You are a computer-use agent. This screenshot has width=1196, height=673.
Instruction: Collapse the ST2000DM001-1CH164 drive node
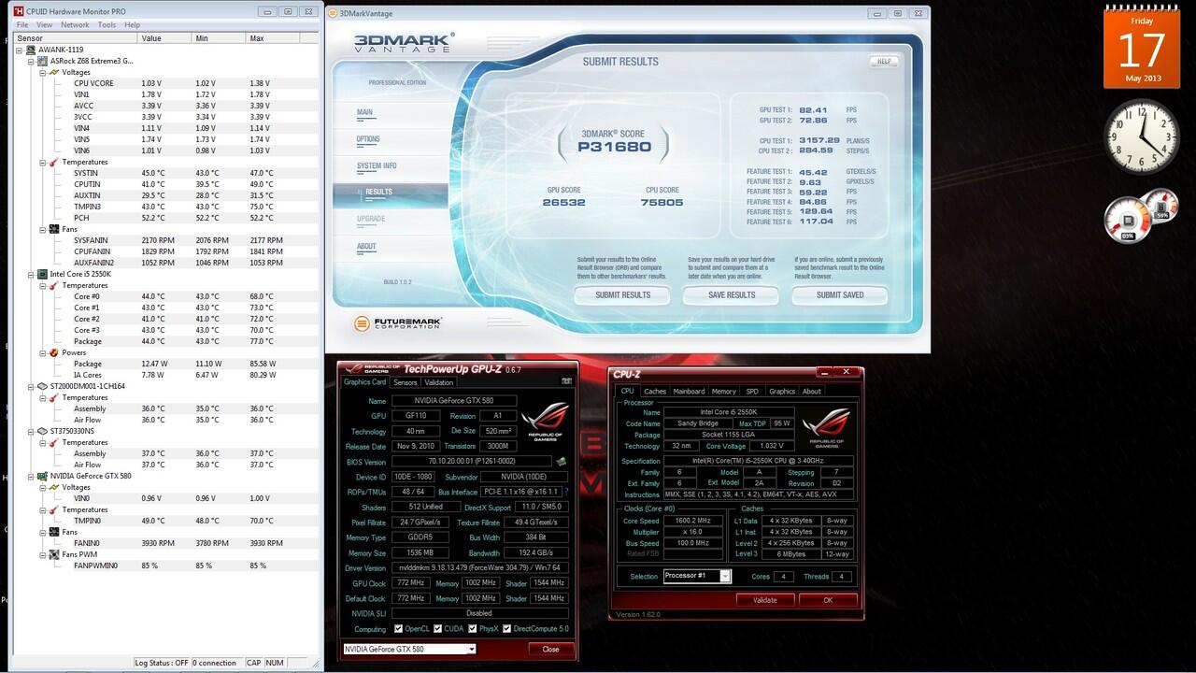point(31,386)
